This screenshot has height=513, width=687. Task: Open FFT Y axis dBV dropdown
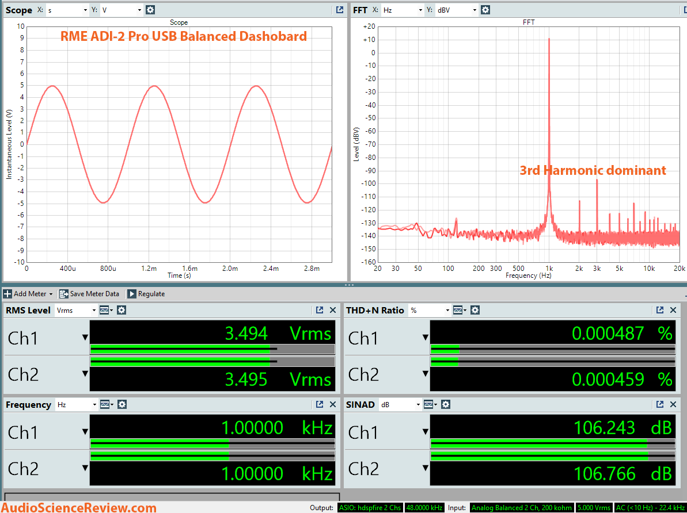[x=457, y=10]
